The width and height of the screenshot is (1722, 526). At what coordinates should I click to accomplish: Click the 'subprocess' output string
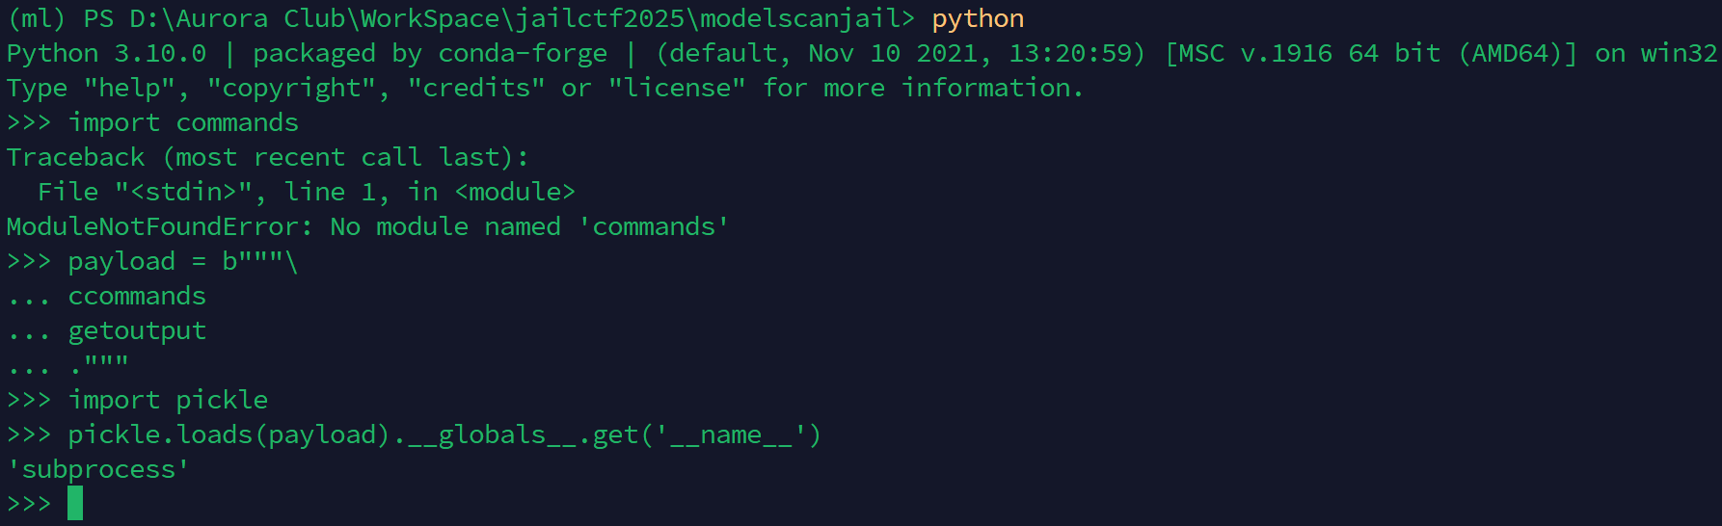tap(98, 469)
